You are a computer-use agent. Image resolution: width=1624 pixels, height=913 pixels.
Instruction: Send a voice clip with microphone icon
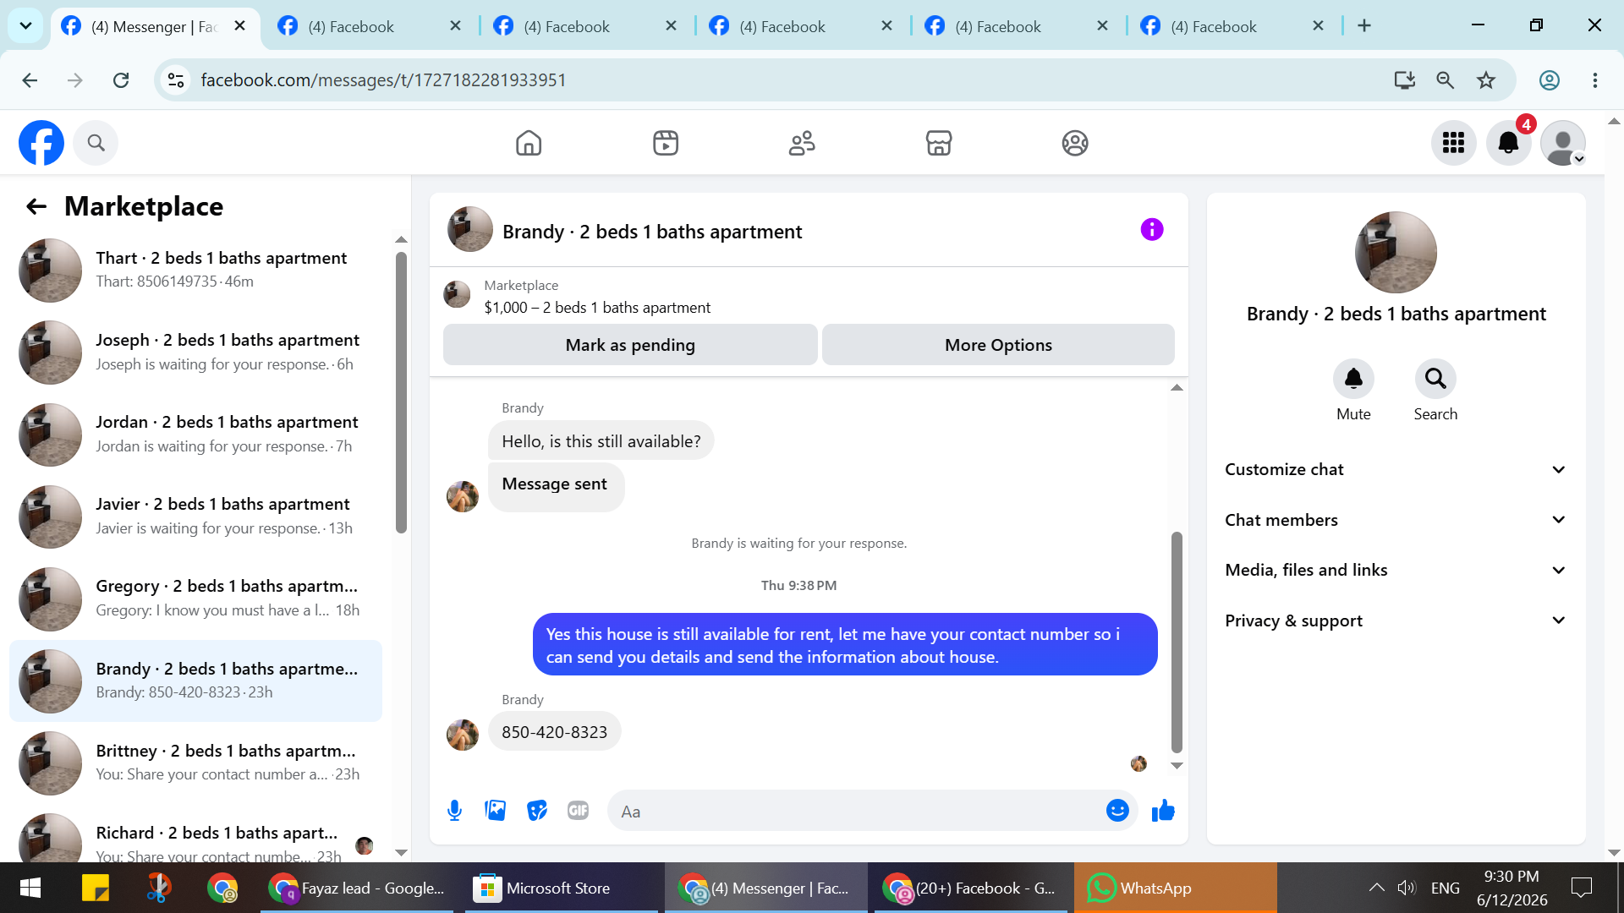click(454, 811)
